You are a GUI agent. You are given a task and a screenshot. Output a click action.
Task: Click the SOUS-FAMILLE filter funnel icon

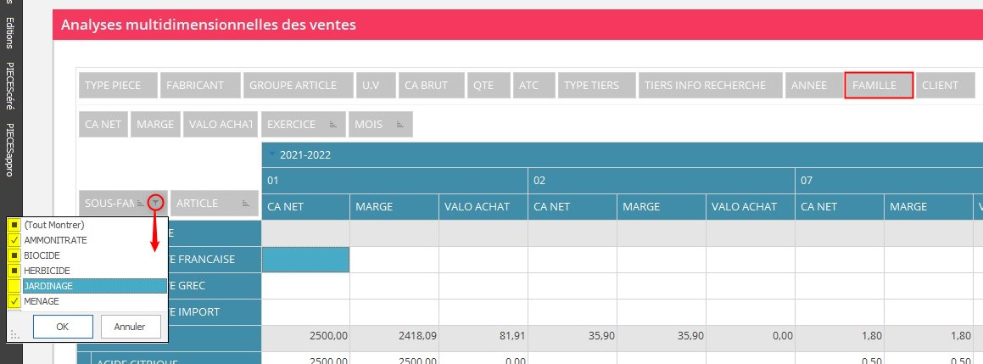click(156, 203)
